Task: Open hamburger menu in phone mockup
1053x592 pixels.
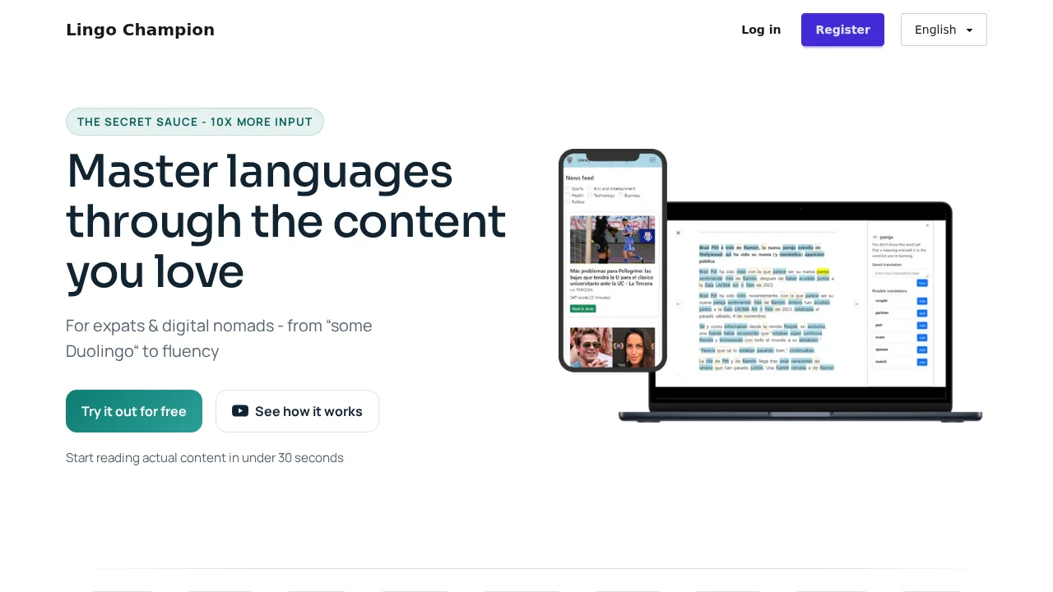Action: coord(652,160)
